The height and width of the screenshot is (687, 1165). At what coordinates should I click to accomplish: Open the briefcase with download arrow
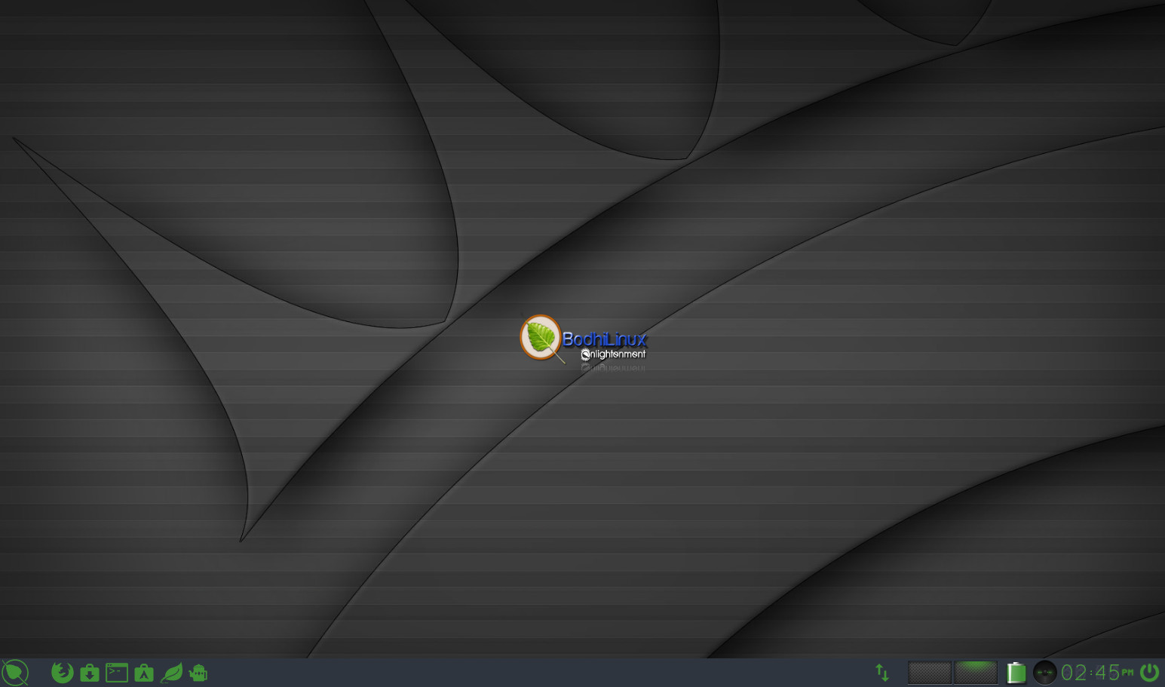90,673
